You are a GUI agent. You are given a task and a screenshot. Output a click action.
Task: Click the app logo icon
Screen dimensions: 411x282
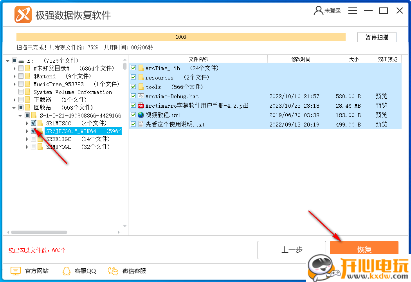click(23, 15)
